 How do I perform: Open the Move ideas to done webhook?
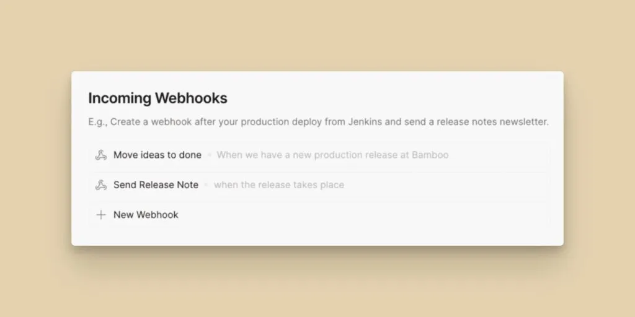coord(157,155)
